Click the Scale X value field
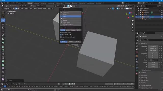The width and height of the screenshot is (163, 91). tap(153, 63)
